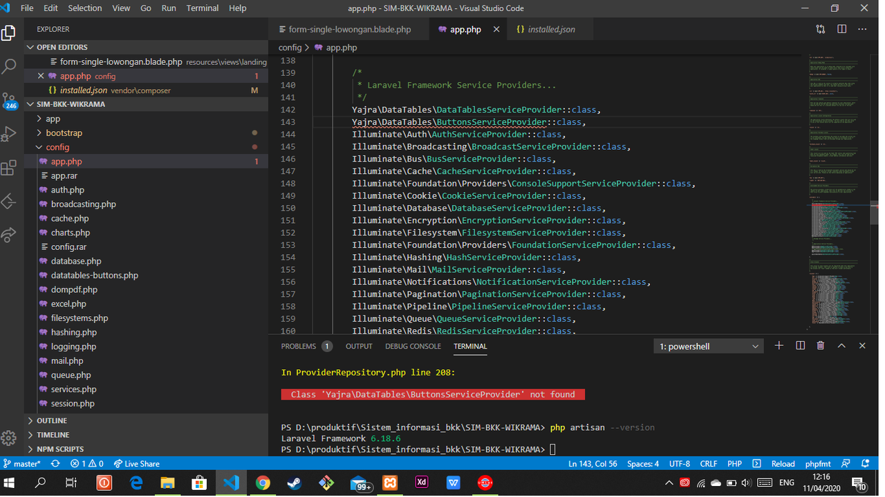Open datatables-buttons.php in the explorer
The height and width of the screenshot is (497, 885).
pos(94,275)
